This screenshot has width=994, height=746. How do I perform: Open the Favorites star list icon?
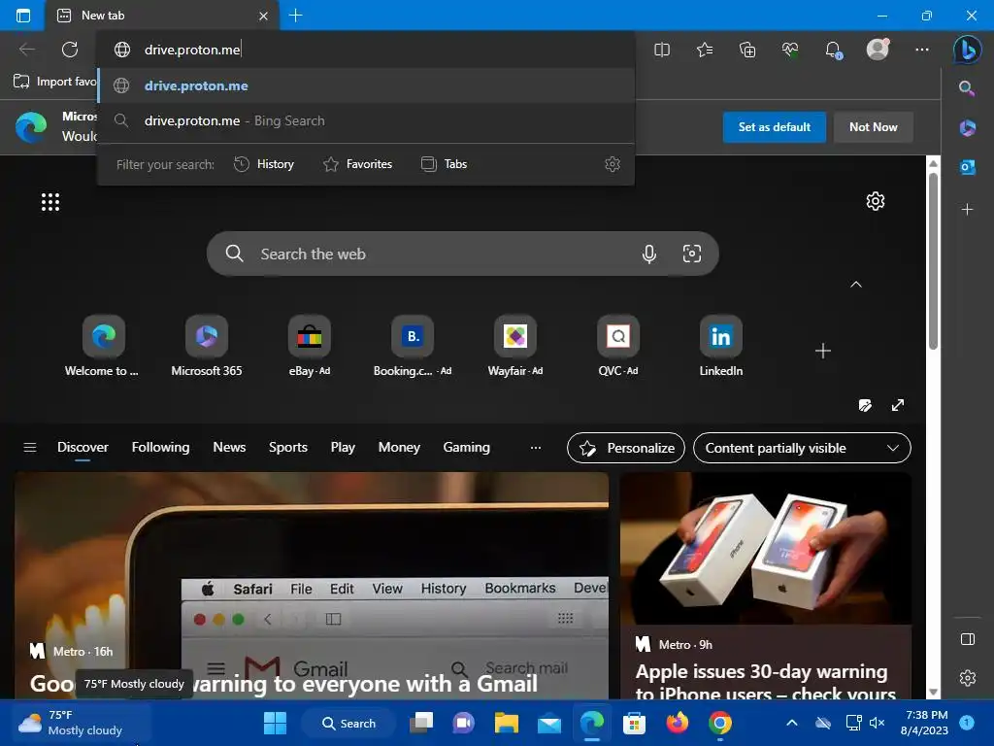click(705, 50)
